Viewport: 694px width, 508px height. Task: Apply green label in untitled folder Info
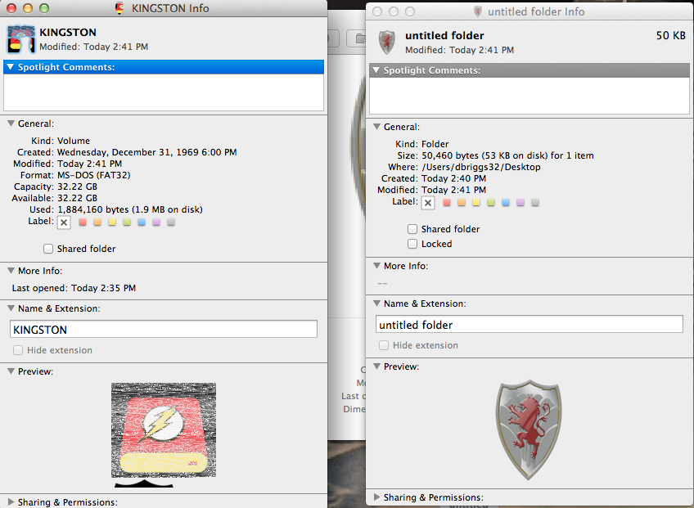[491, 203]
